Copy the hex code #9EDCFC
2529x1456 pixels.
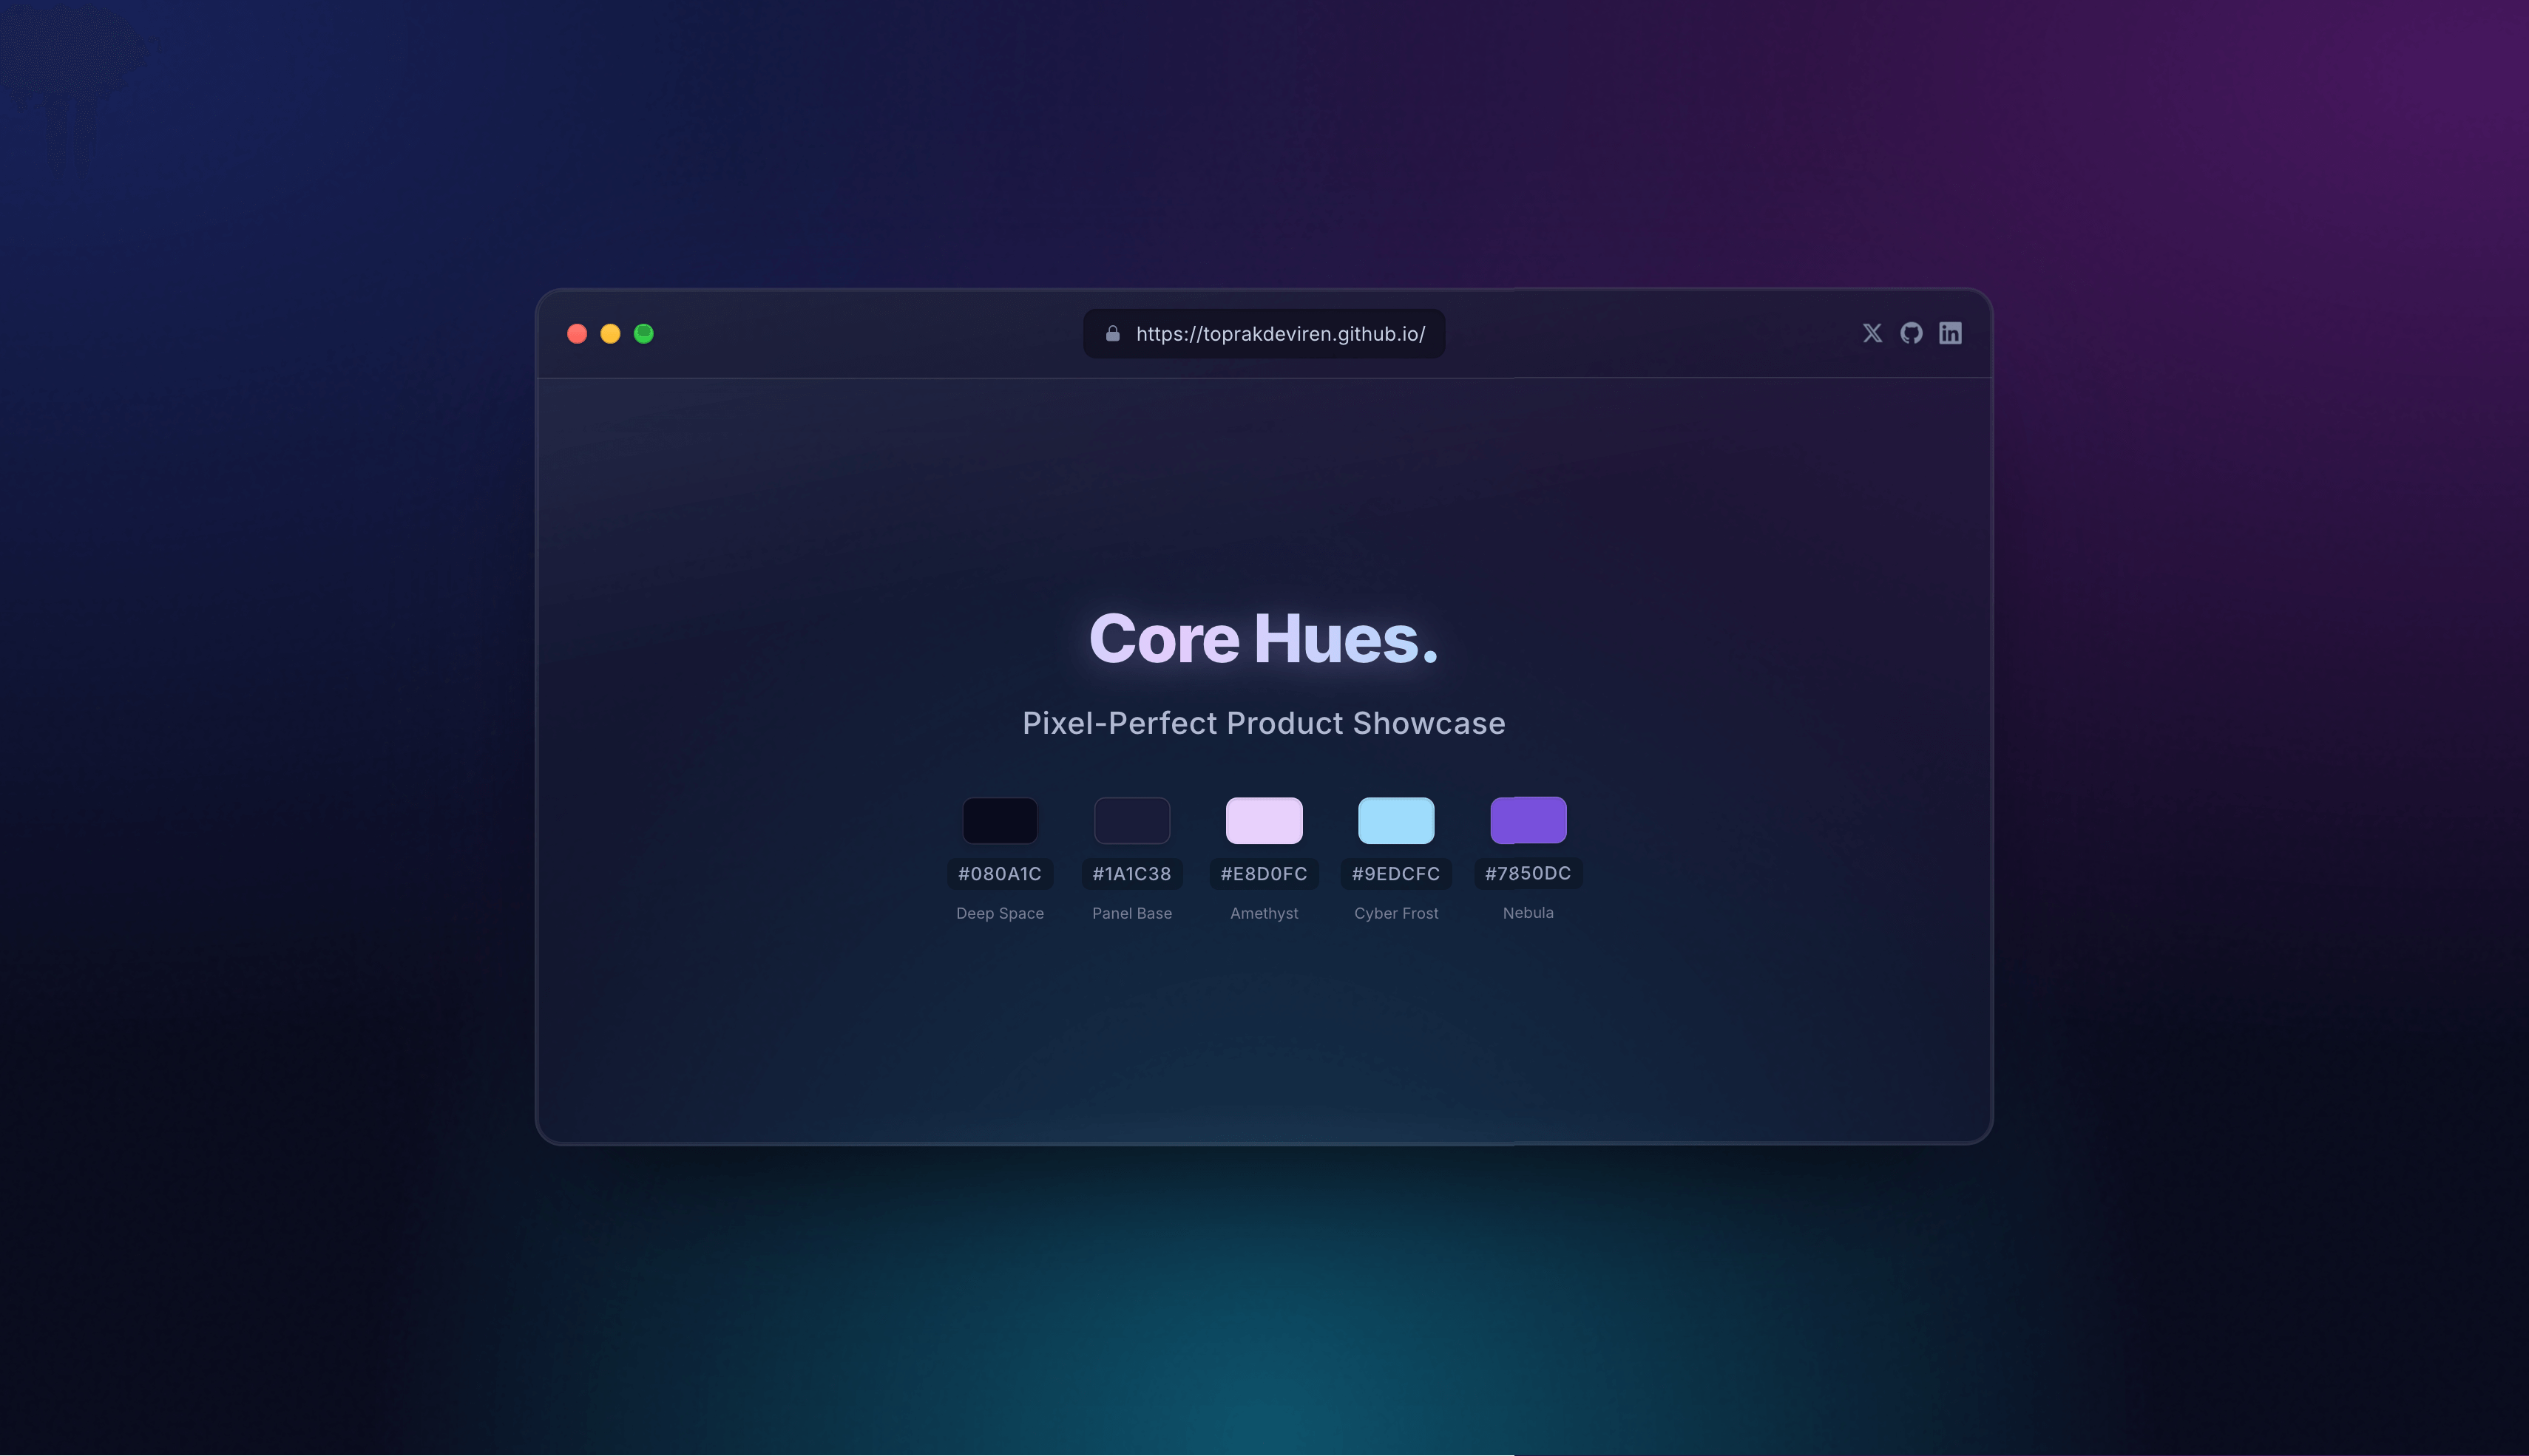(x=1395, y=873)
